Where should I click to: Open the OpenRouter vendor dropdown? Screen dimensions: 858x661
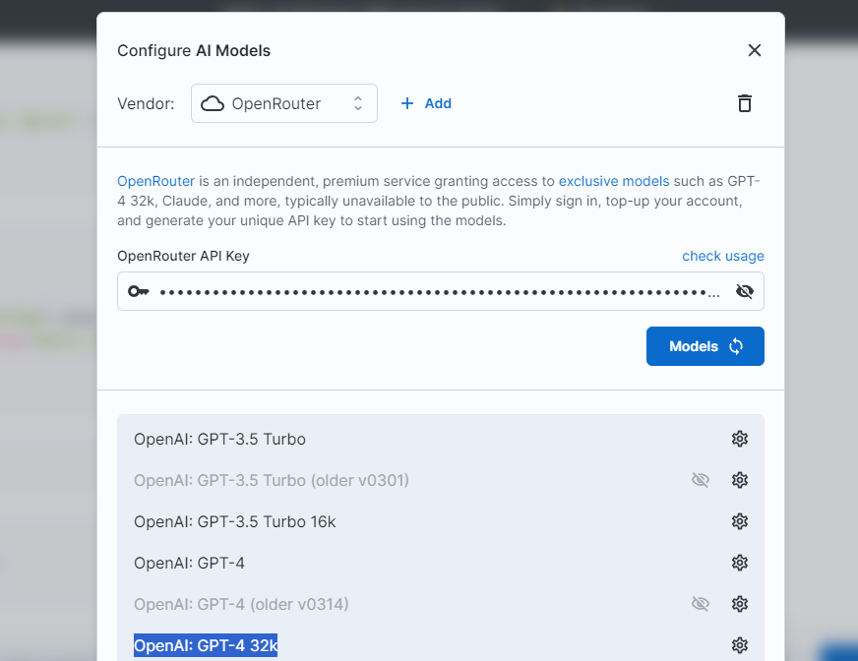284,103
